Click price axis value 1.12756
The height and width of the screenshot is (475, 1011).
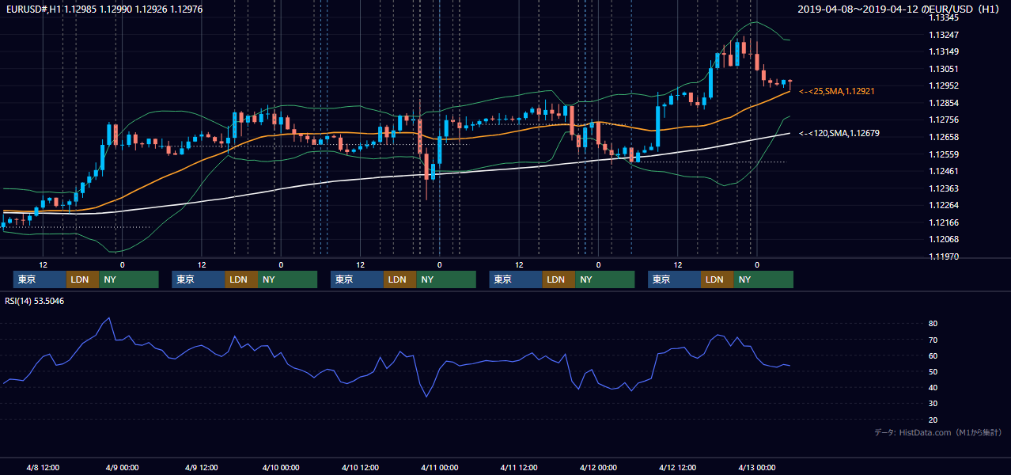944,120
